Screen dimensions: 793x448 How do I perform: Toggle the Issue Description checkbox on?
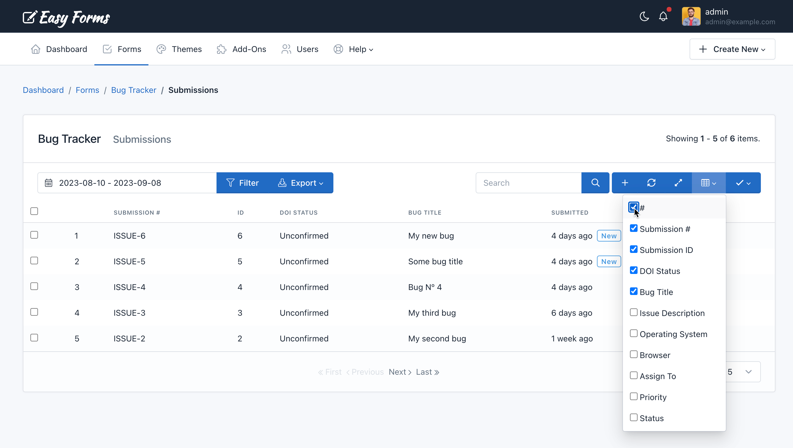(x=633, y=312)
